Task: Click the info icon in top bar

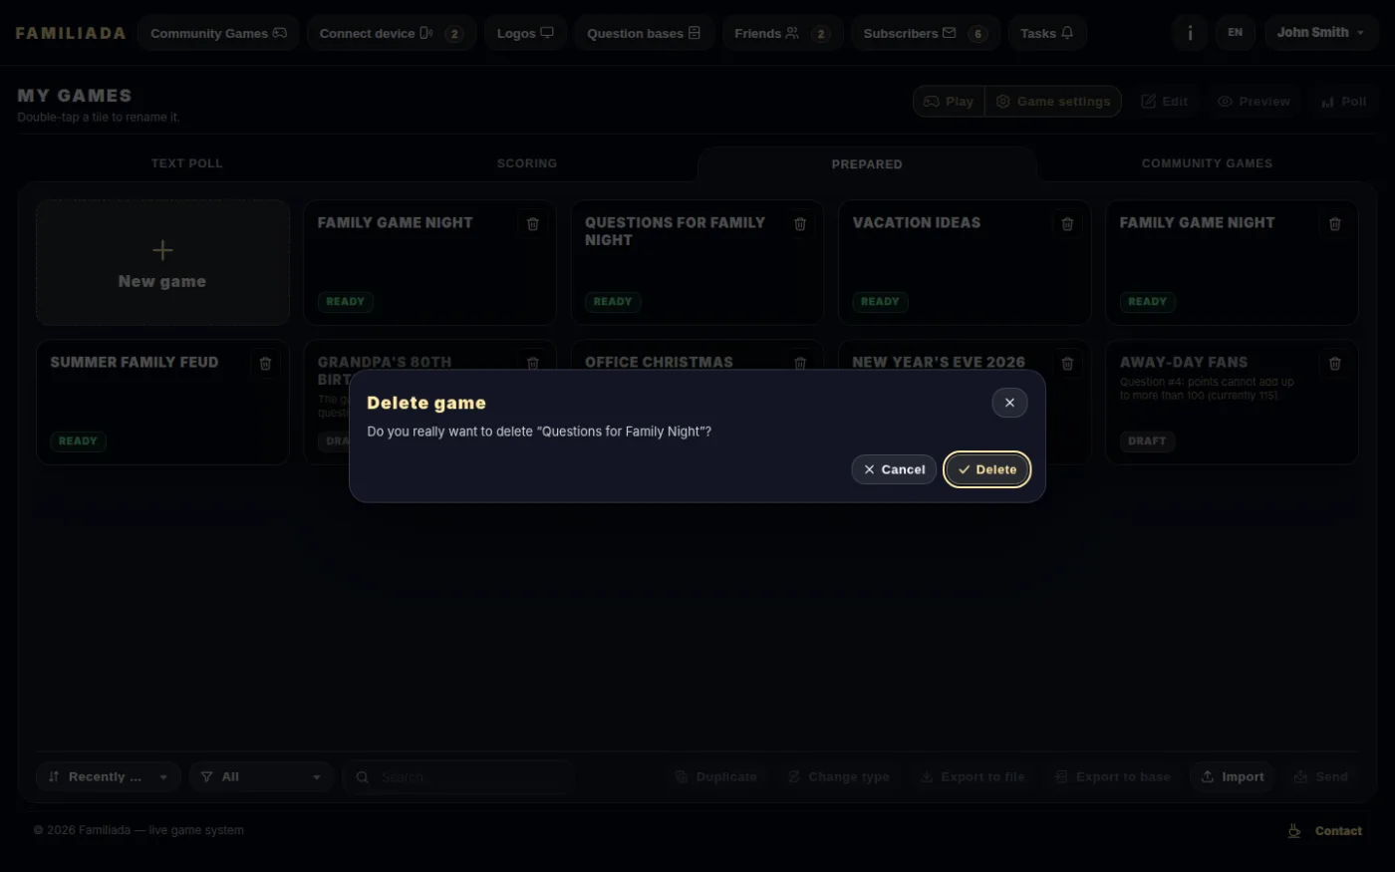Action: [x=1190, y=33]
